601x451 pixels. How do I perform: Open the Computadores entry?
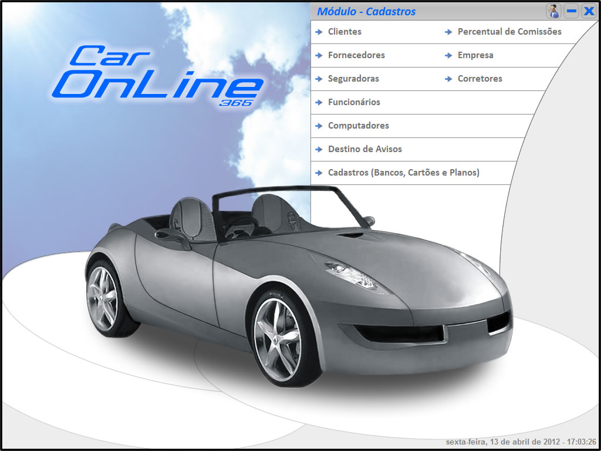click(359, 126)
